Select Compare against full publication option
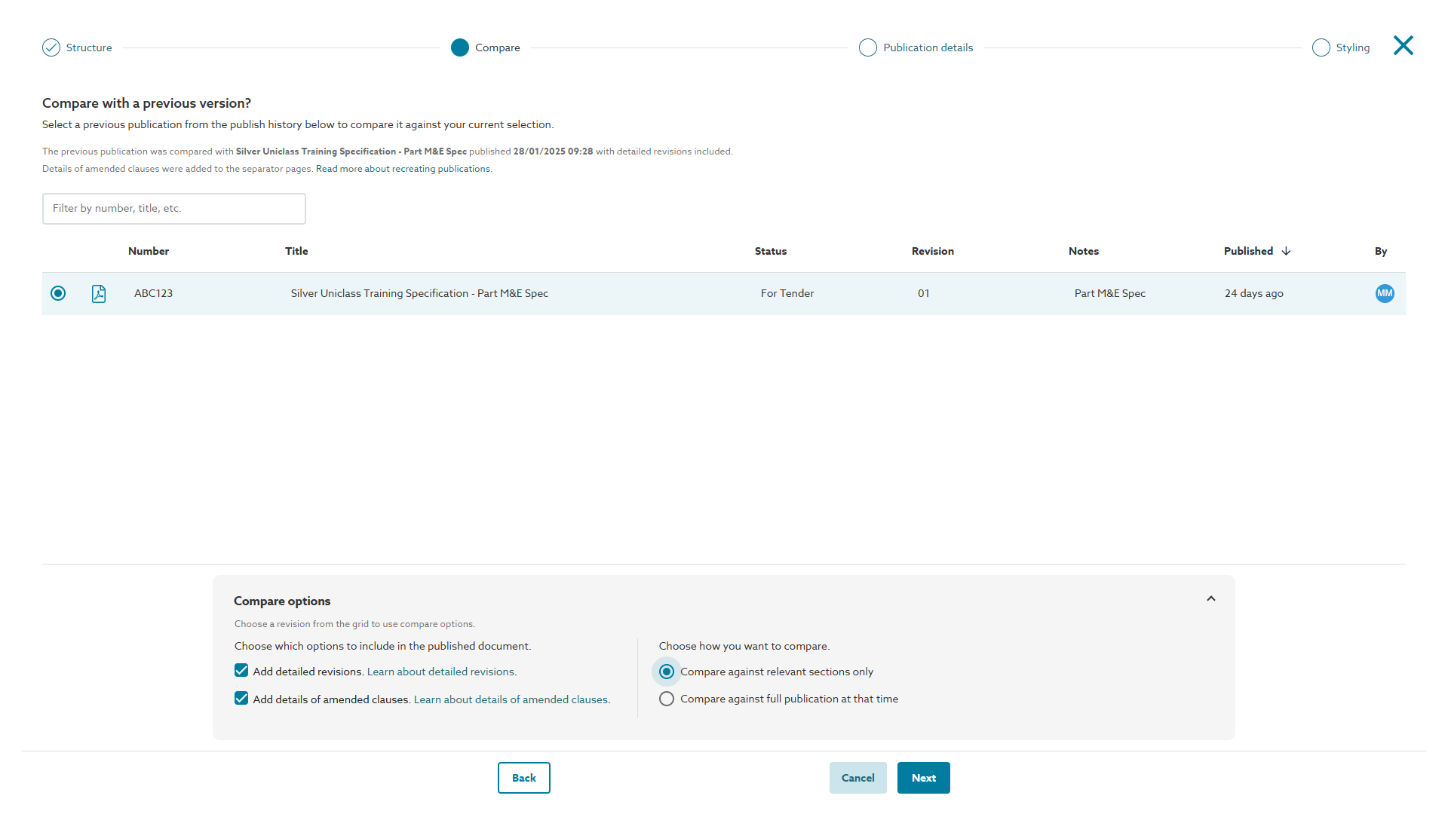The height and width of the screenshot is (814, 1448). click(x=667, y=699)
